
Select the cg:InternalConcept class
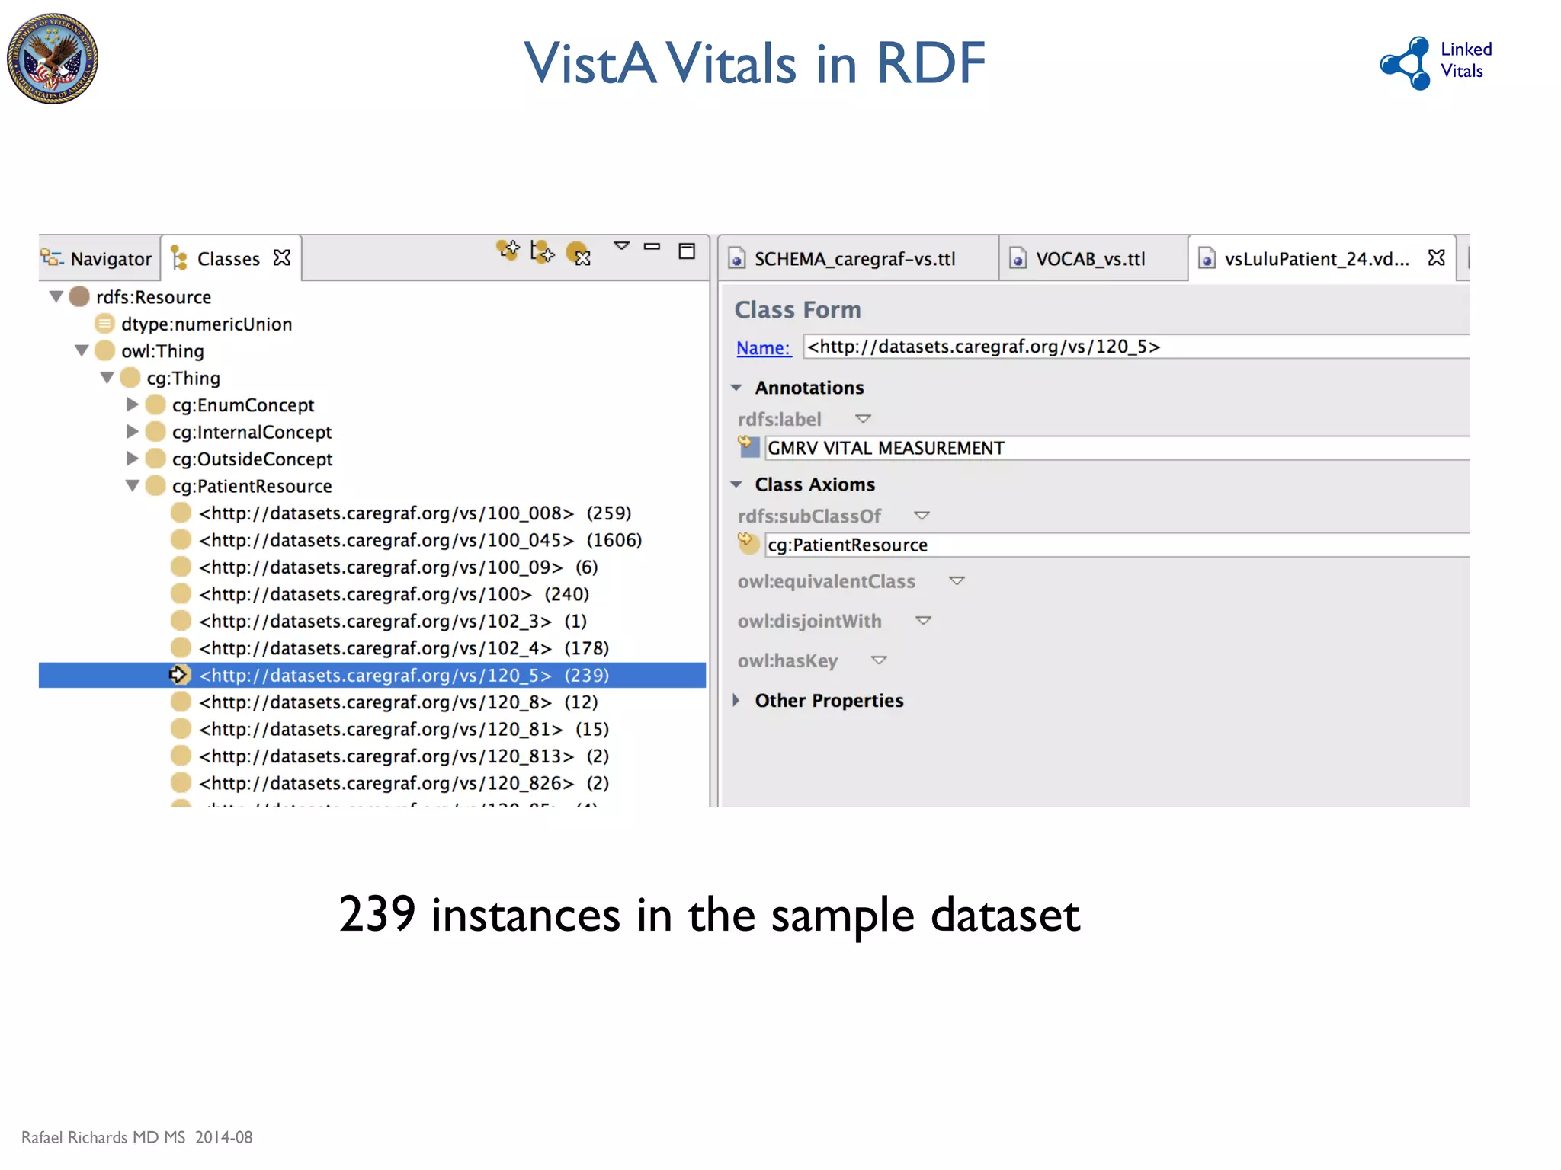click(252, 433)
